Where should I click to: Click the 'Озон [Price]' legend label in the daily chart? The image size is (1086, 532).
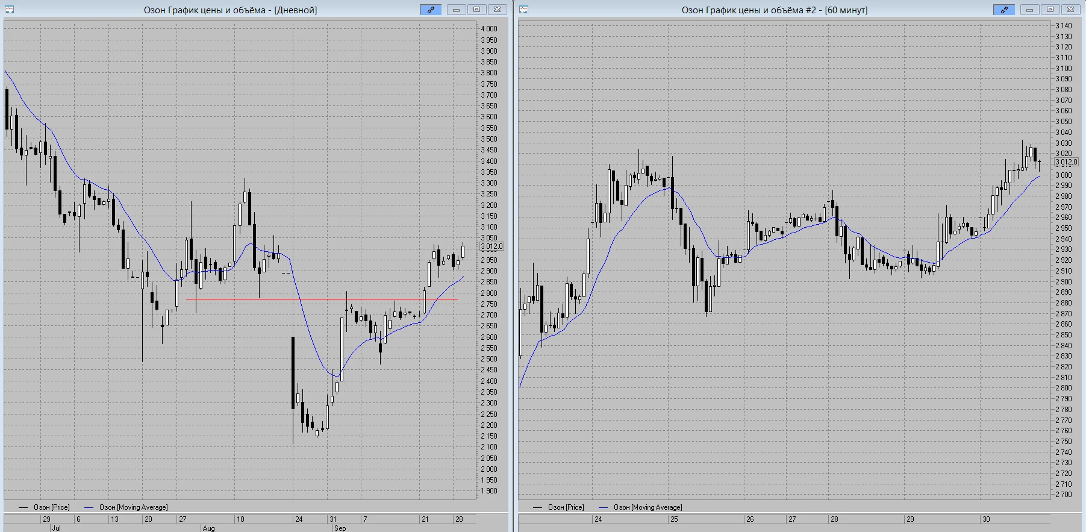pos(52,507)
